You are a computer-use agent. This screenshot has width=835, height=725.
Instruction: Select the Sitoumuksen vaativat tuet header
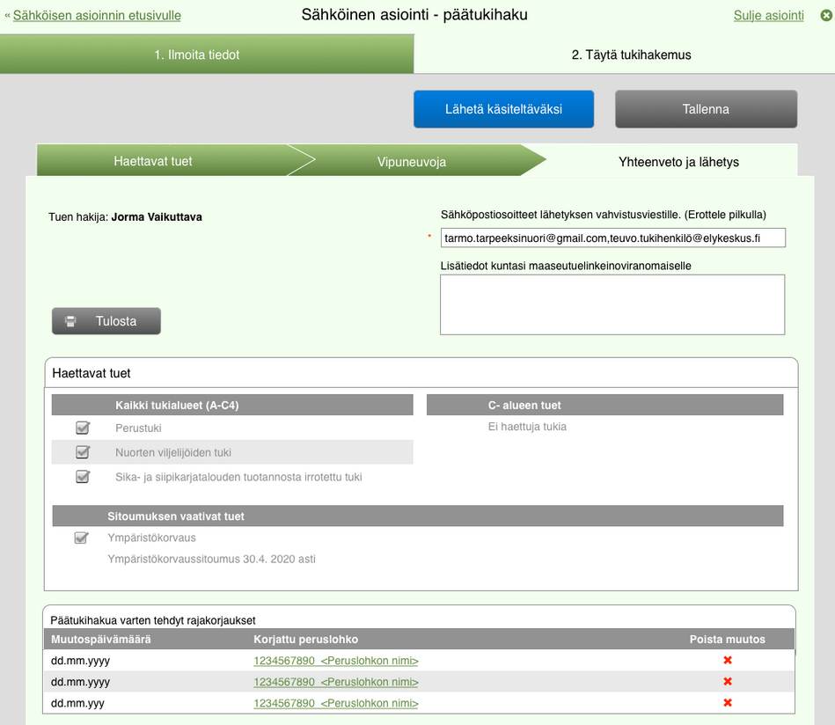point(417,516)
